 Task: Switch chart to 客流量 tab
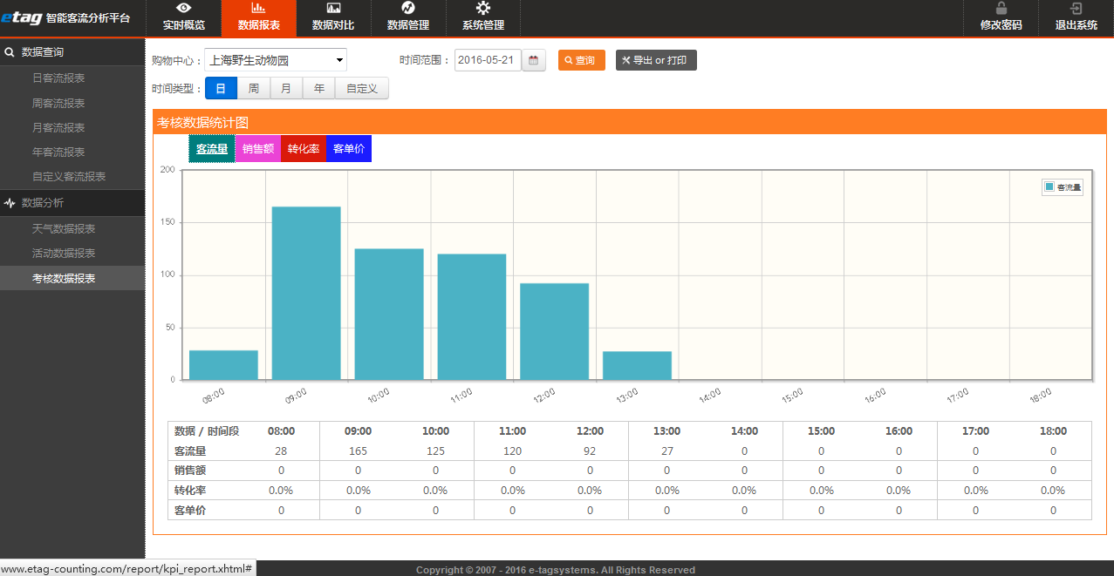(212, 149)
